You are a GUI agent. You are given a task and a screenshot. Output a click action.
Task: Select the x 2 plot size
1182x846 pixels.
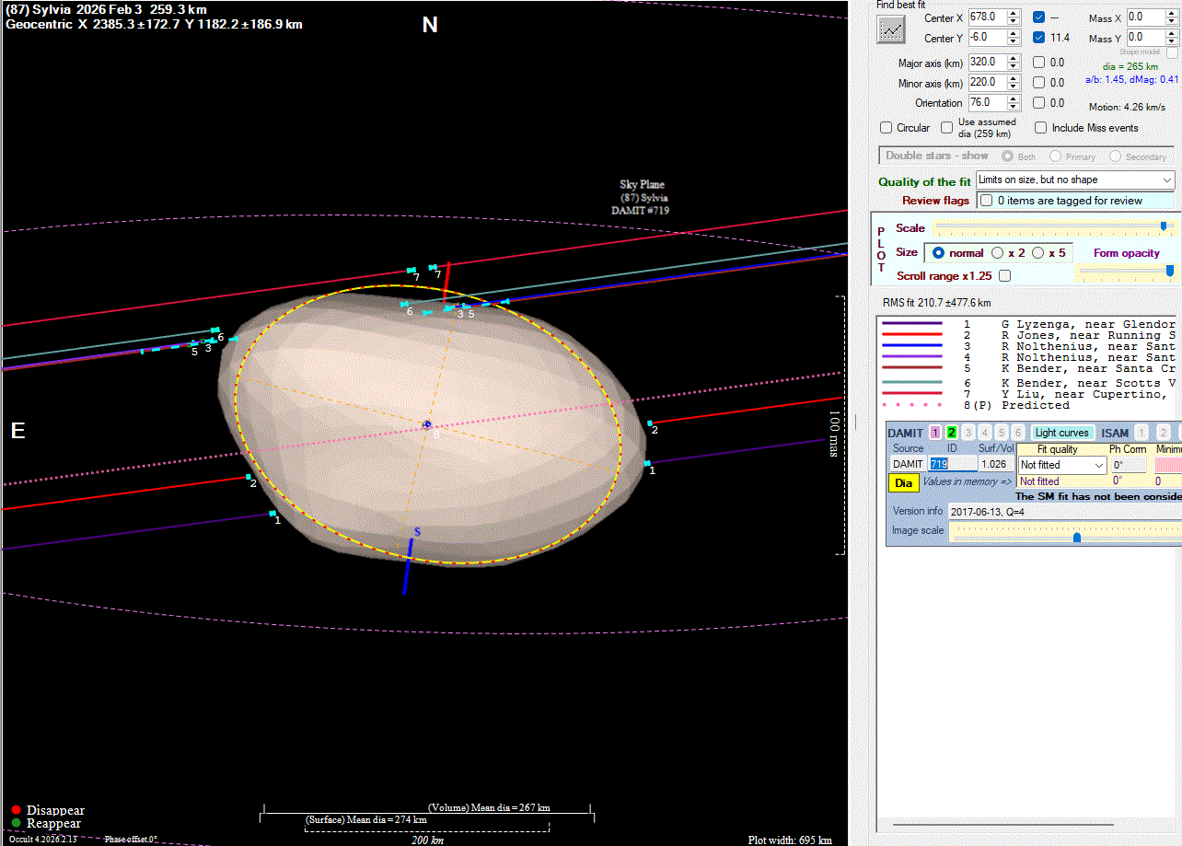point(997,252)
